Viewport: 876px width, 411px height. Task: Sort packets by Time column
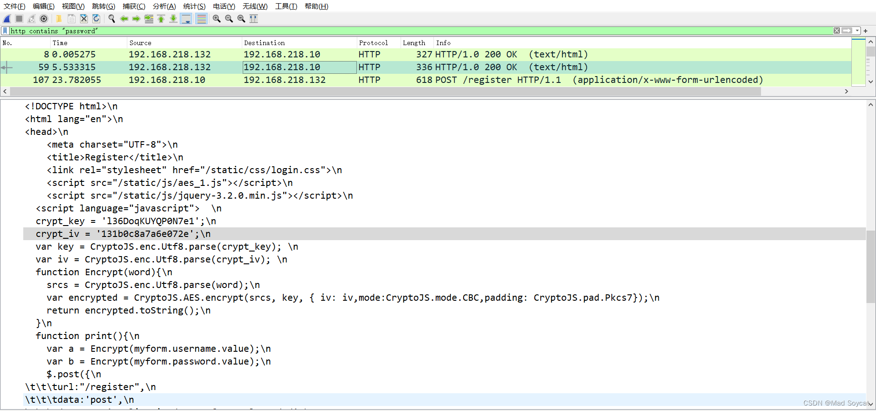click(89, 43)
